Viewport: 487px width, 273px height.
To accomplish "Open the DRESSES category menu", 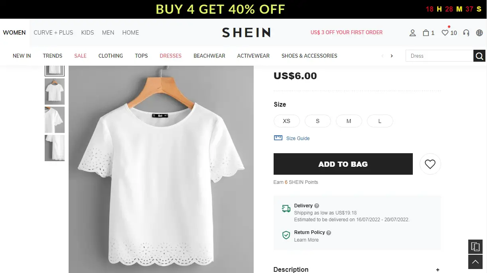I will pos(170,56).
